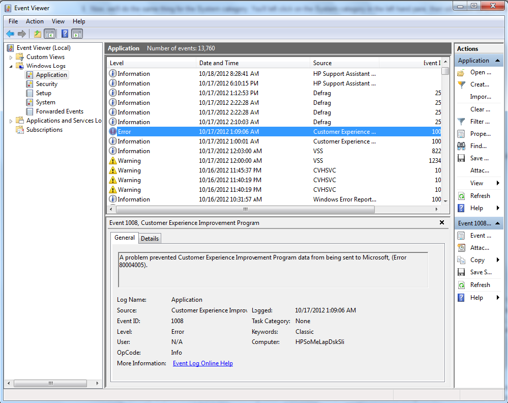Select the System log in tree

click(x=45, y=102)
